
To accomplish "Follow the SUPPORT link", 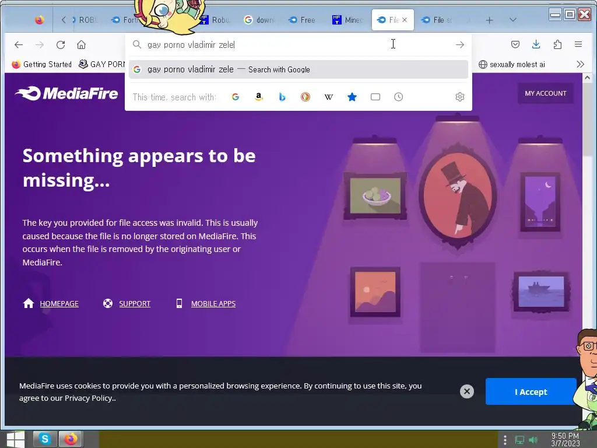I will pos(135,303).
